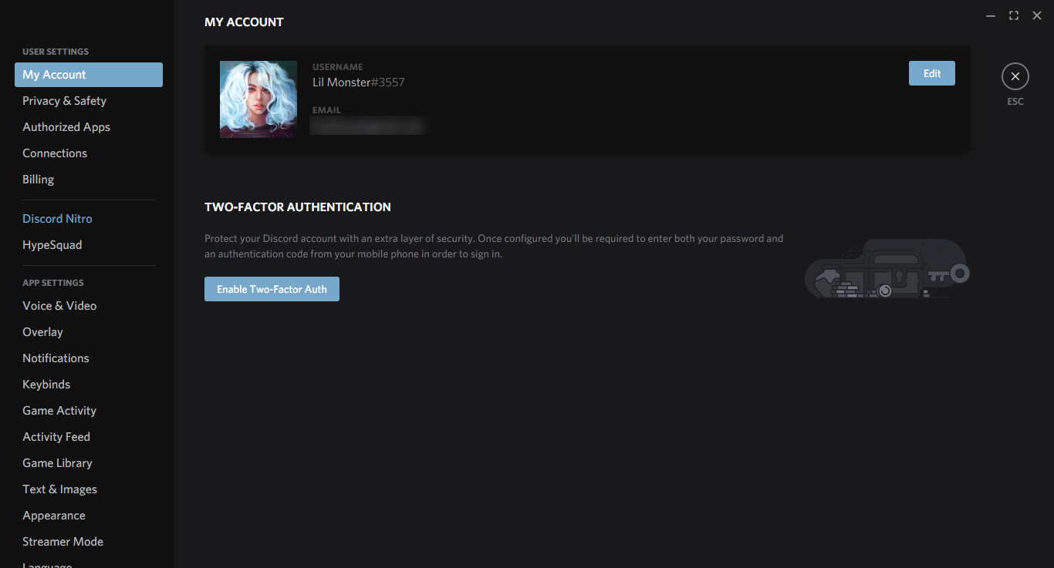The width and height of the screenshot is (1054, 568).
Task: Open Voice & Video settings
Action: 89,306
